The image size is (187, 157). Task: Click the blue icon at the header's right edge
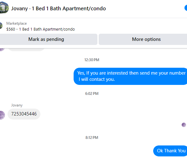tap(186, 8)
